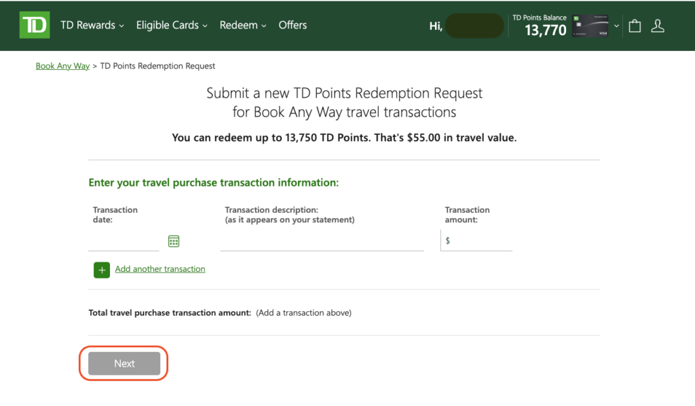Expand the Redeem menu
The width and height of the screenshot is (695, 406).
(243, 26)
